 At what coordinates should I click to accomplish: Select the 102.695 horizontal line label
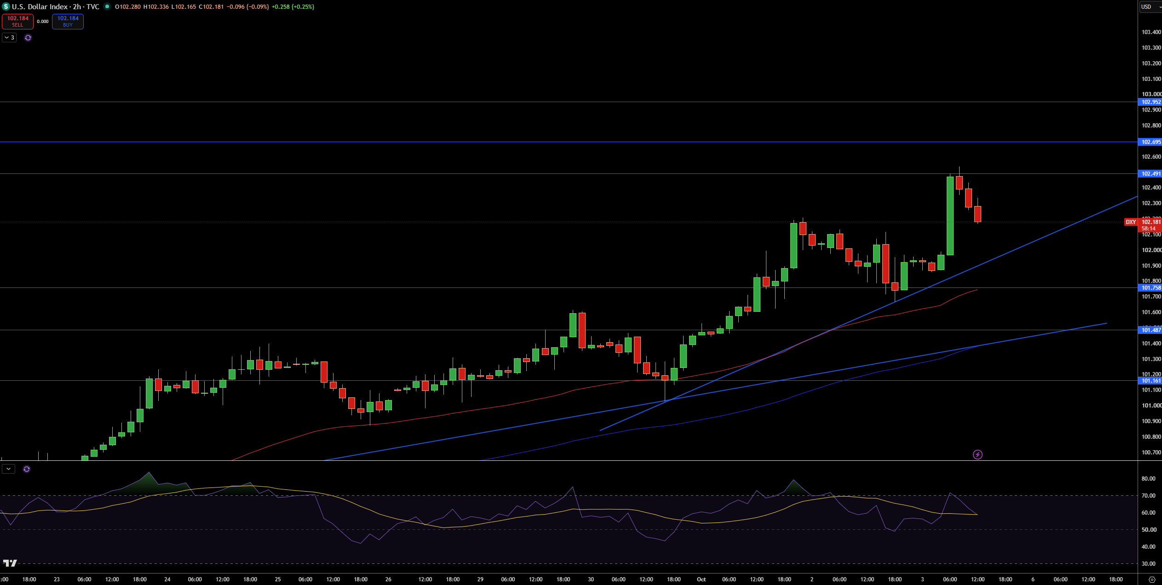[1150, 142]
